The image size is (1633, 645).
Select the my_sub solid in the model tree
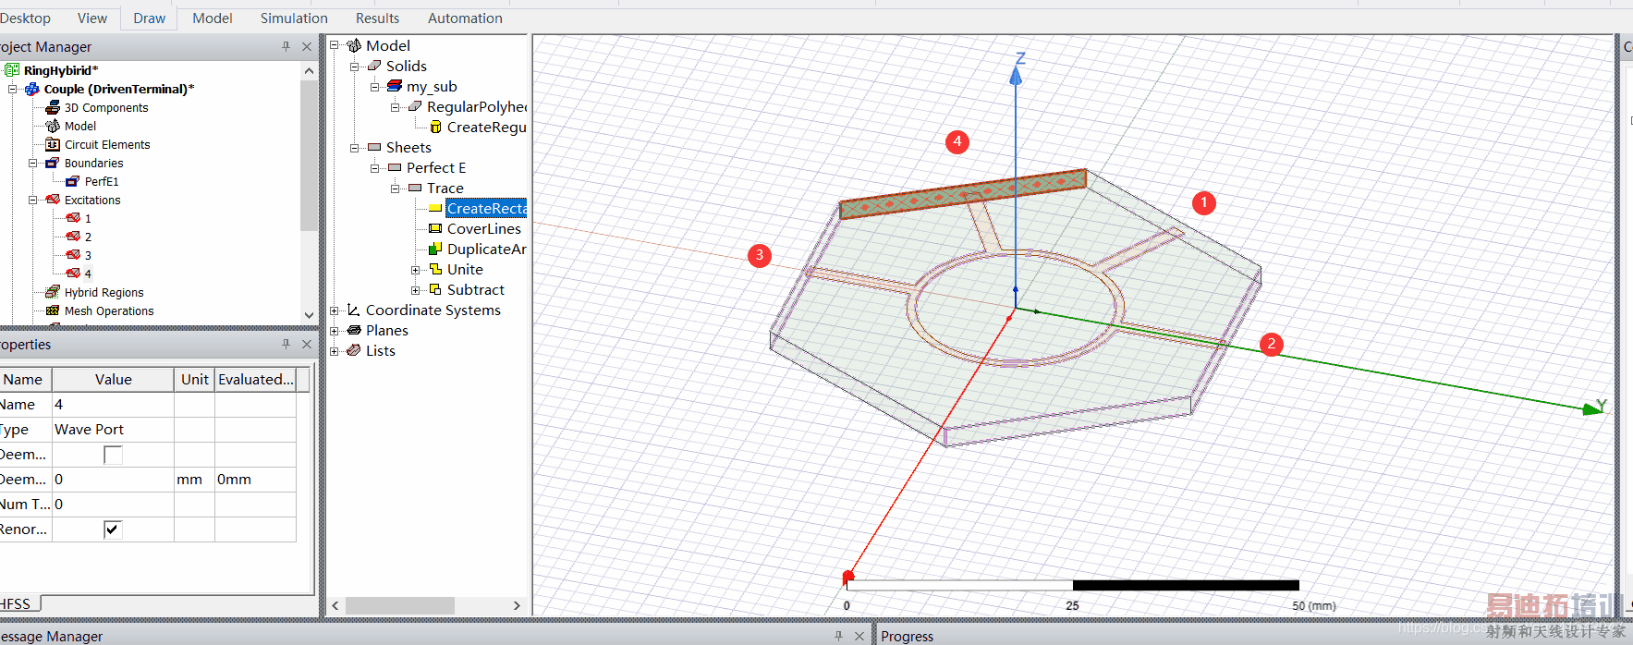click(x=431, y=86)
